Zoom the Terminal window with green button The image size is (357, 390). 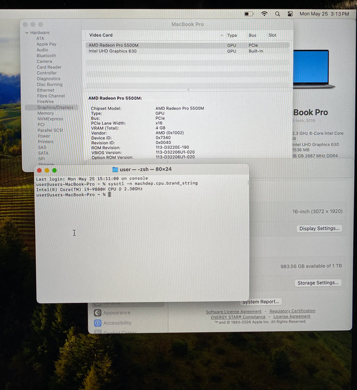(55, 170)
